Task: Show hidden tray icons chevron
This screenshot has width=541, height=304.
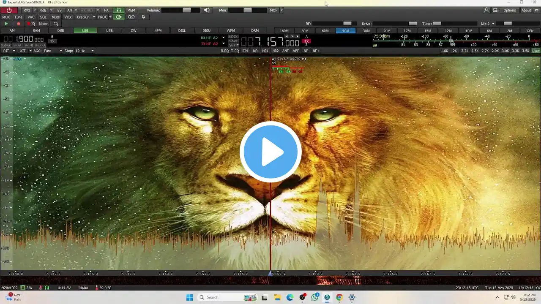Action: pos(497,297)
